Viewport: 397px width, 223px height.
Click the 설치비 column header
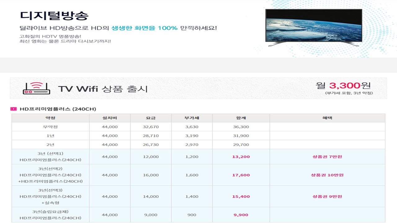tap(110, 118)
